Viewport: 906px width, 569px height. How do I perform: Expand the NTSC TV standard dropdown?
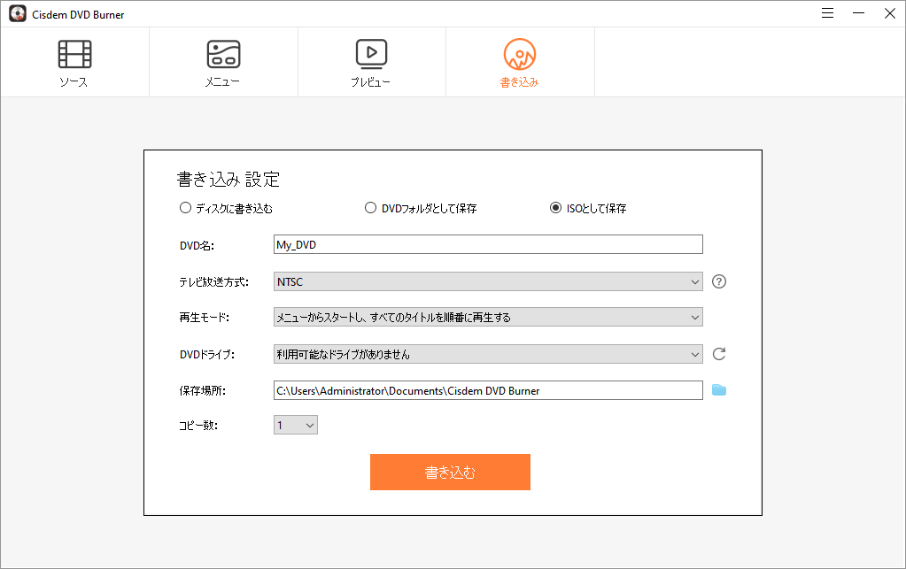488,281
